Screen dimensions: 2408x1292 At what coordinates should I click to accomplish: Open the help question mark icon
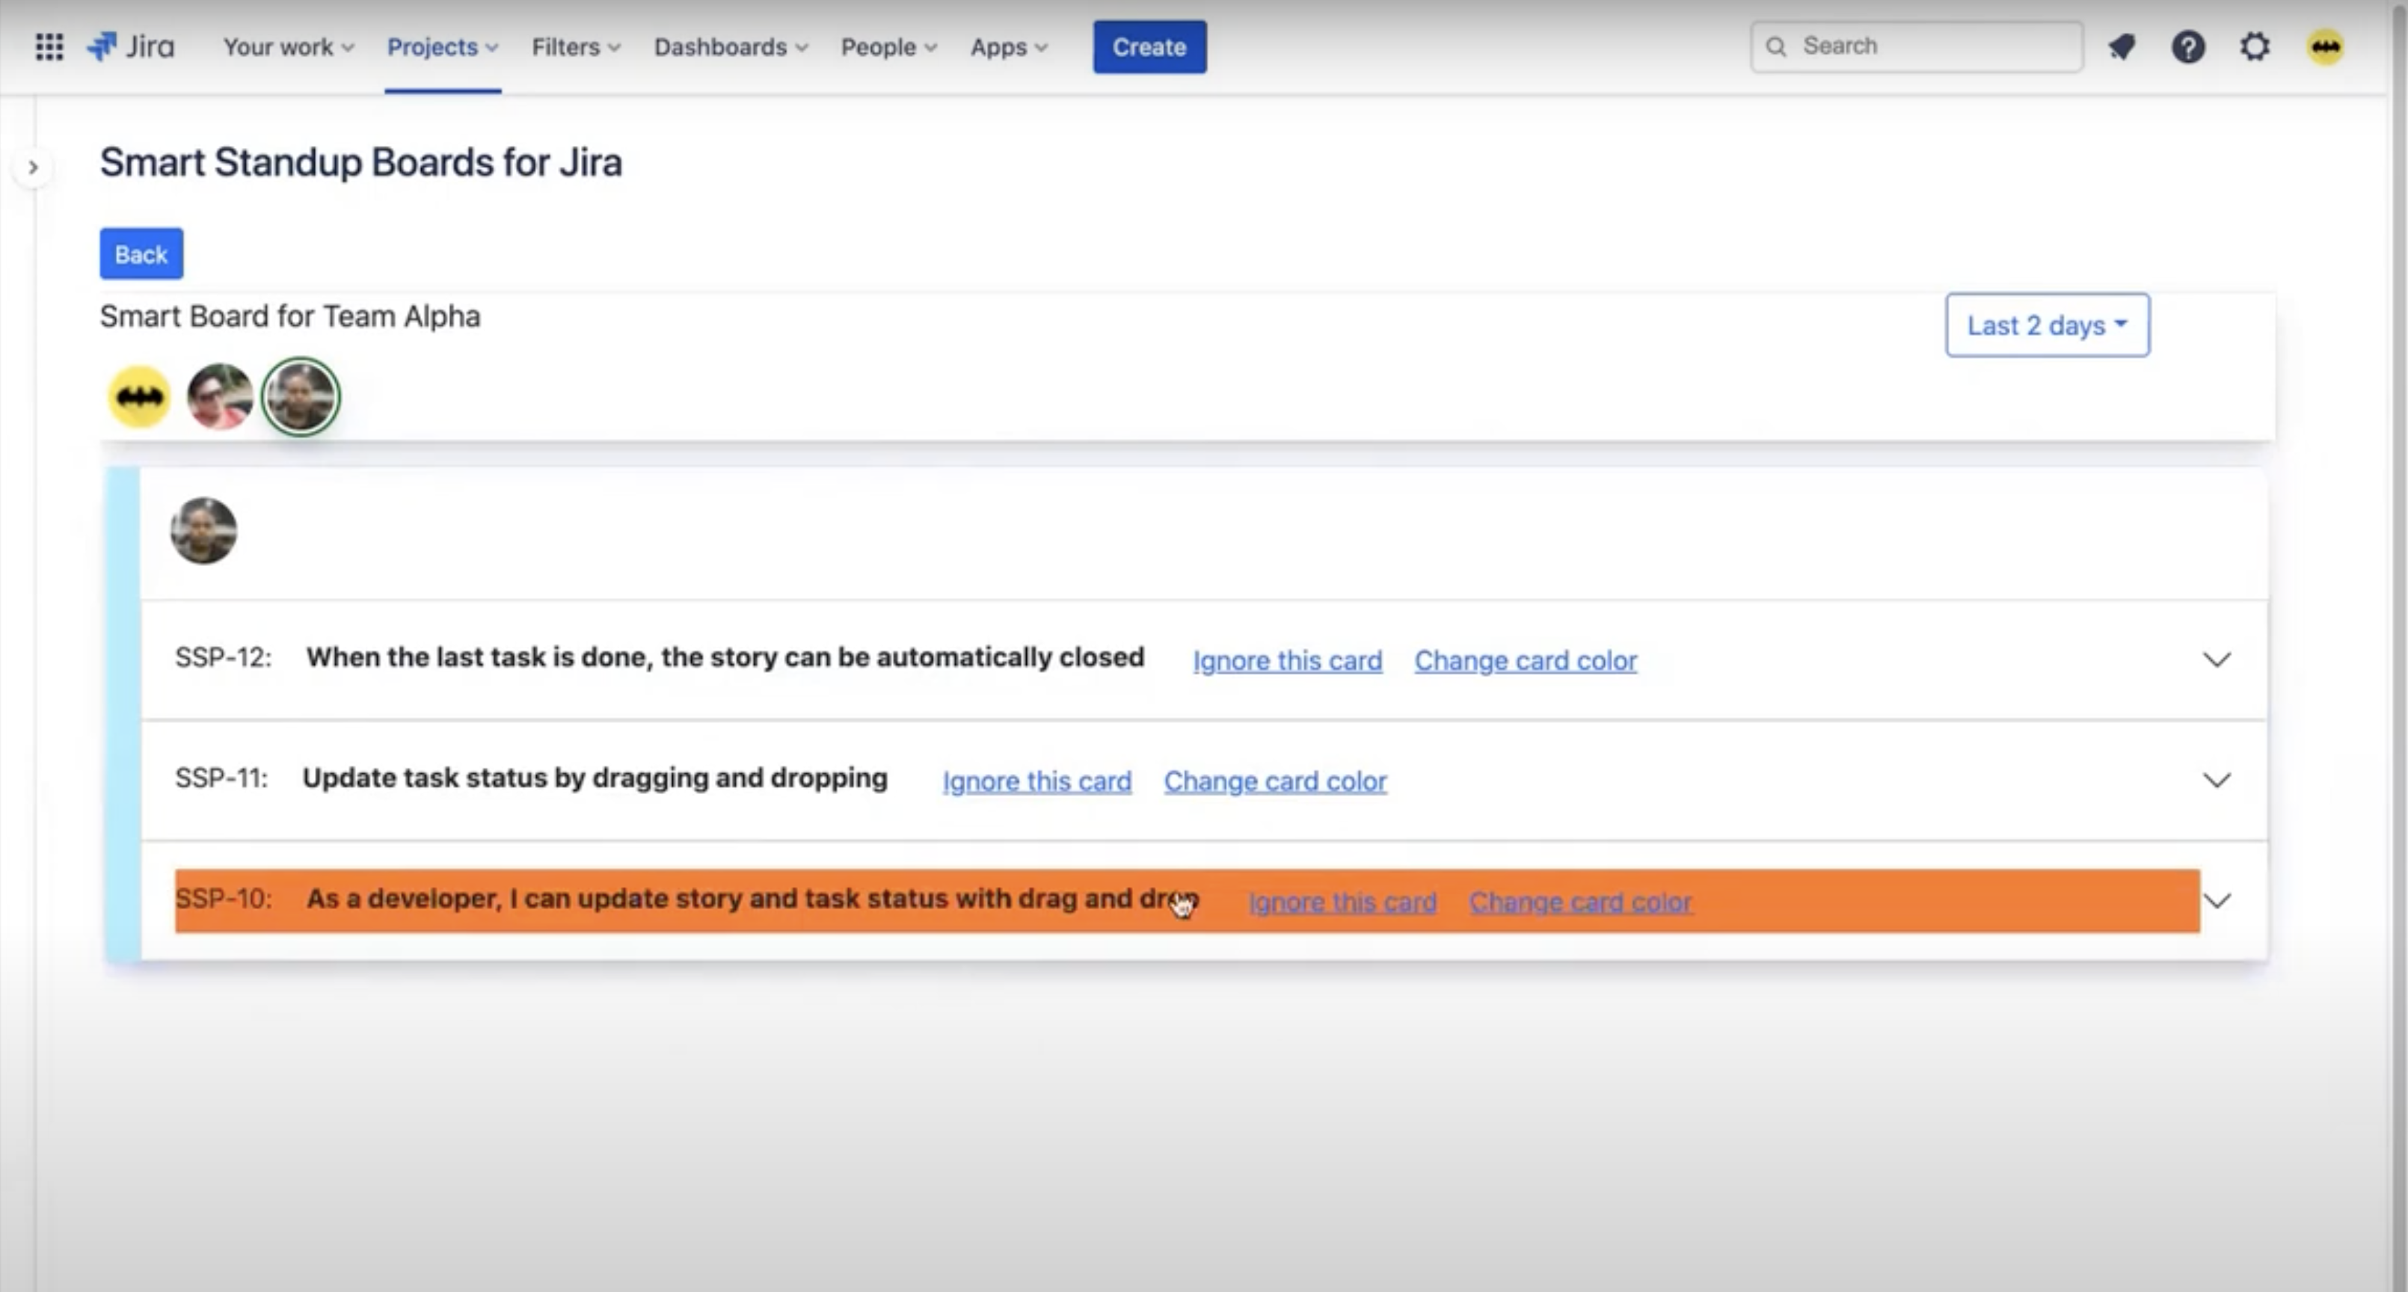[x=2187, y=47]
